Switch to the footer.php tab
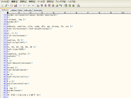The height and width of the screenshot is (98, 131). tap(38, 10)
